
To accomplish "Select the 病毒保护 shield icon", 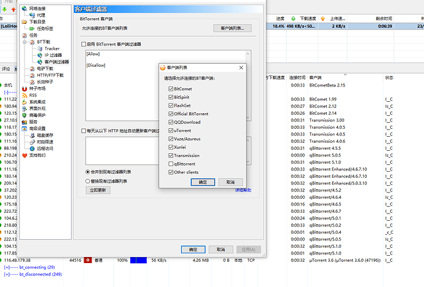I will 25,115.
